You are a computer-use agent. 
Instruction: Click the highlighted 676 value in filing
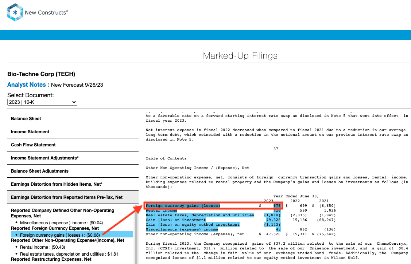(277, 206)
